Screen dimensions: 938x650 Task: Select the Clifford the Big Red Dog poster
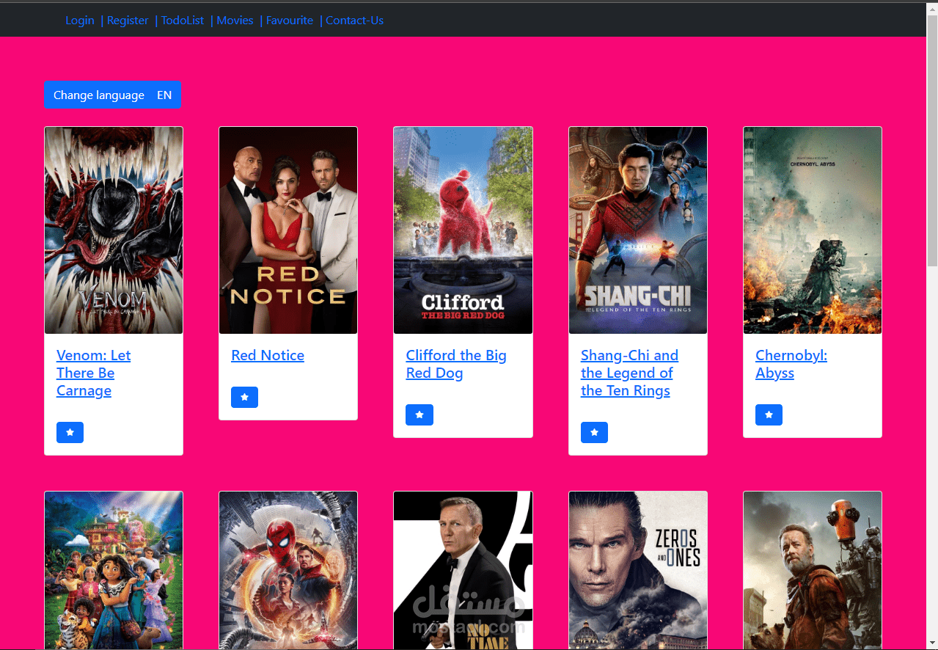coord(463,230)
